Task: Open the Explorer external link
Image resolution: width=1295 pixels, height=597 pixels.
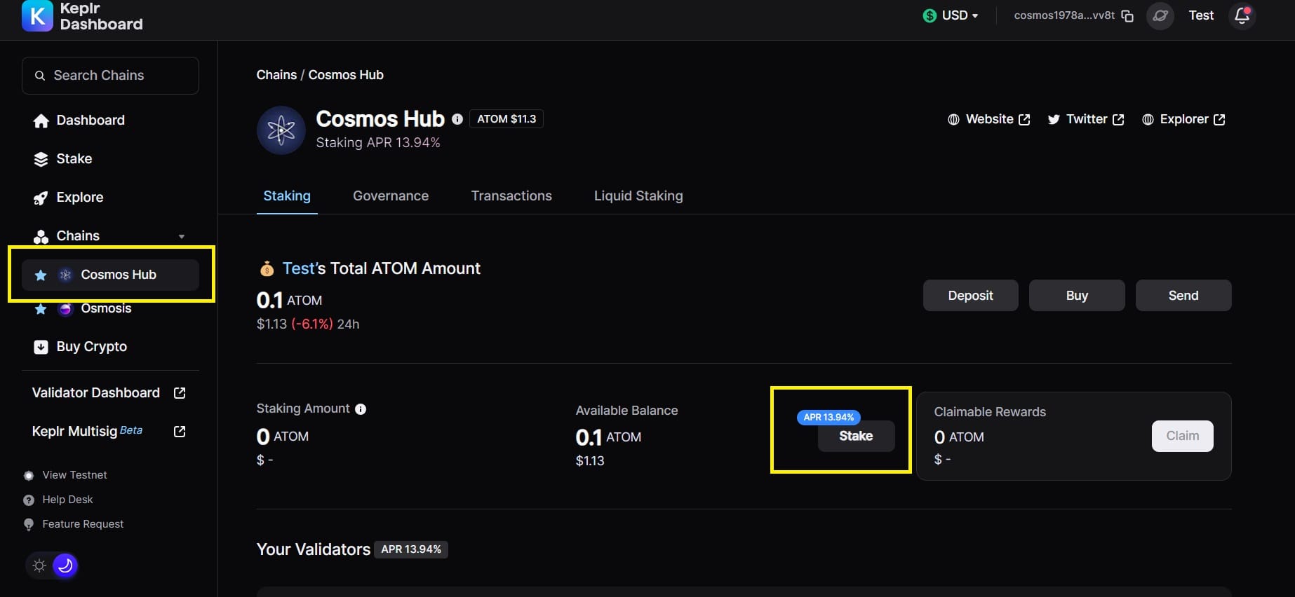Action: pyautogui.click(x=1184, y=120)
